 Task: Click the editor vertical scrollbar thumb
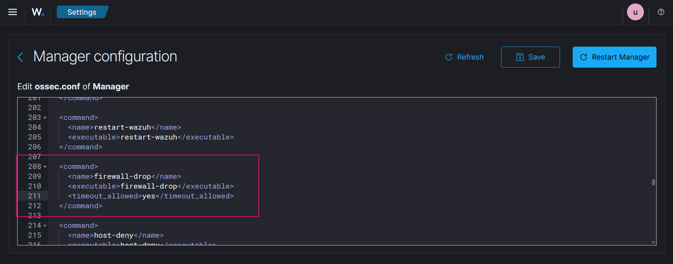tap(653, 182)
